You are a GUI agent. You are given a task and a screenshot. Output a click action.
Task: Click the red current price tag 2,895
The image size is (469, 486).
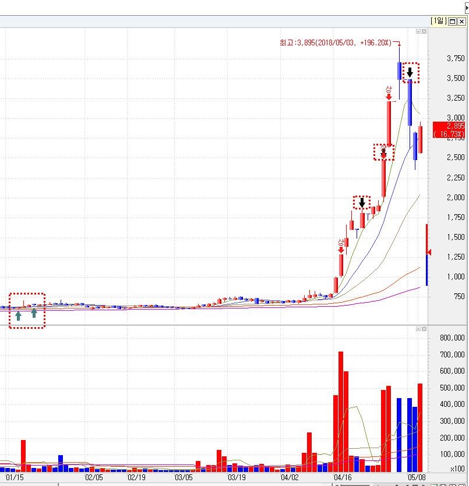click(449, 130)
